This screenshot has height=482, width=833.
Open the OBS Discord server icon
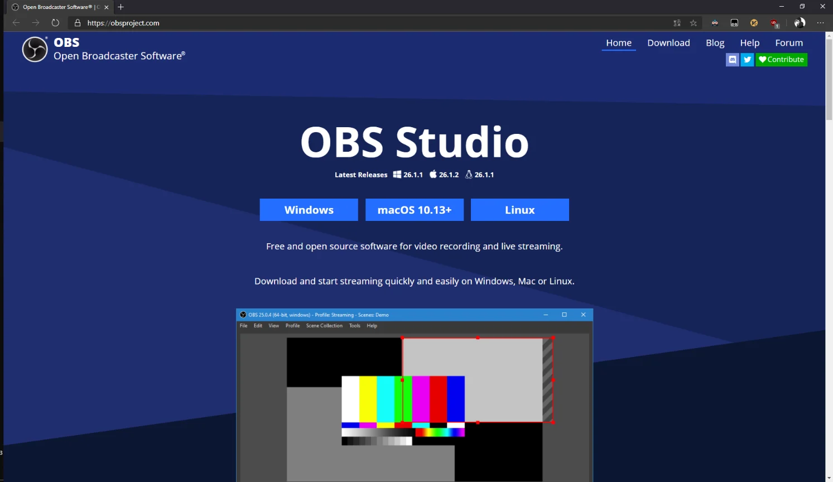(733, 60)
